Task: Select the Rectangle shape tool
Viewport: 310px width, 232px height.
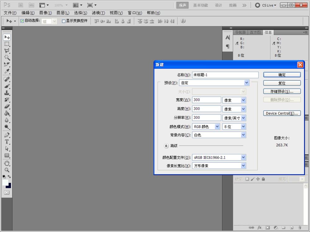Action: [x=7, y=155]
